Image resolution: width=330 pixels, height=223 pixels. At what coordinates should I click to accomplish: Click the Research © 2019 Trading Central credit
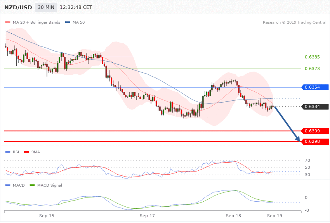tap(294, 22)
